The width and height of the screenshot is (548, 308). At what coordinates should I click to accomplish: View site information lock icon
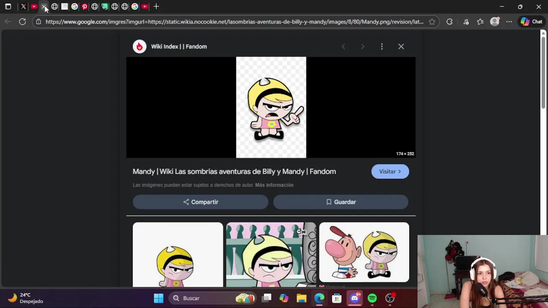(x=39, y=22)
